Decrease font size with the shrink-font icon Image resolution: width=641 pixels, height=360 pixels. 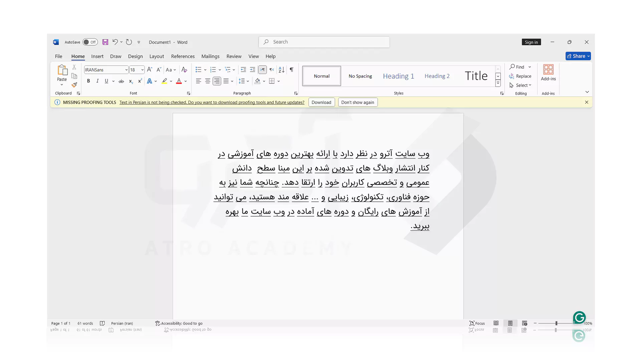click(x=159, y=70)
